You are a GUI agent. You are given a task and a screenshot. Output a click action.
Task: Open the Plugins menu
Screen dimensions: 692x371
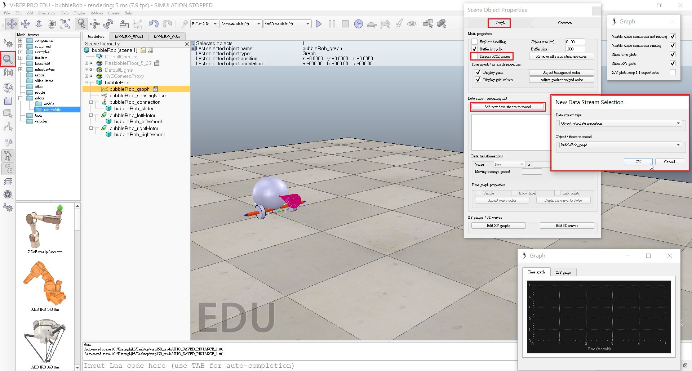pos(80,13)
